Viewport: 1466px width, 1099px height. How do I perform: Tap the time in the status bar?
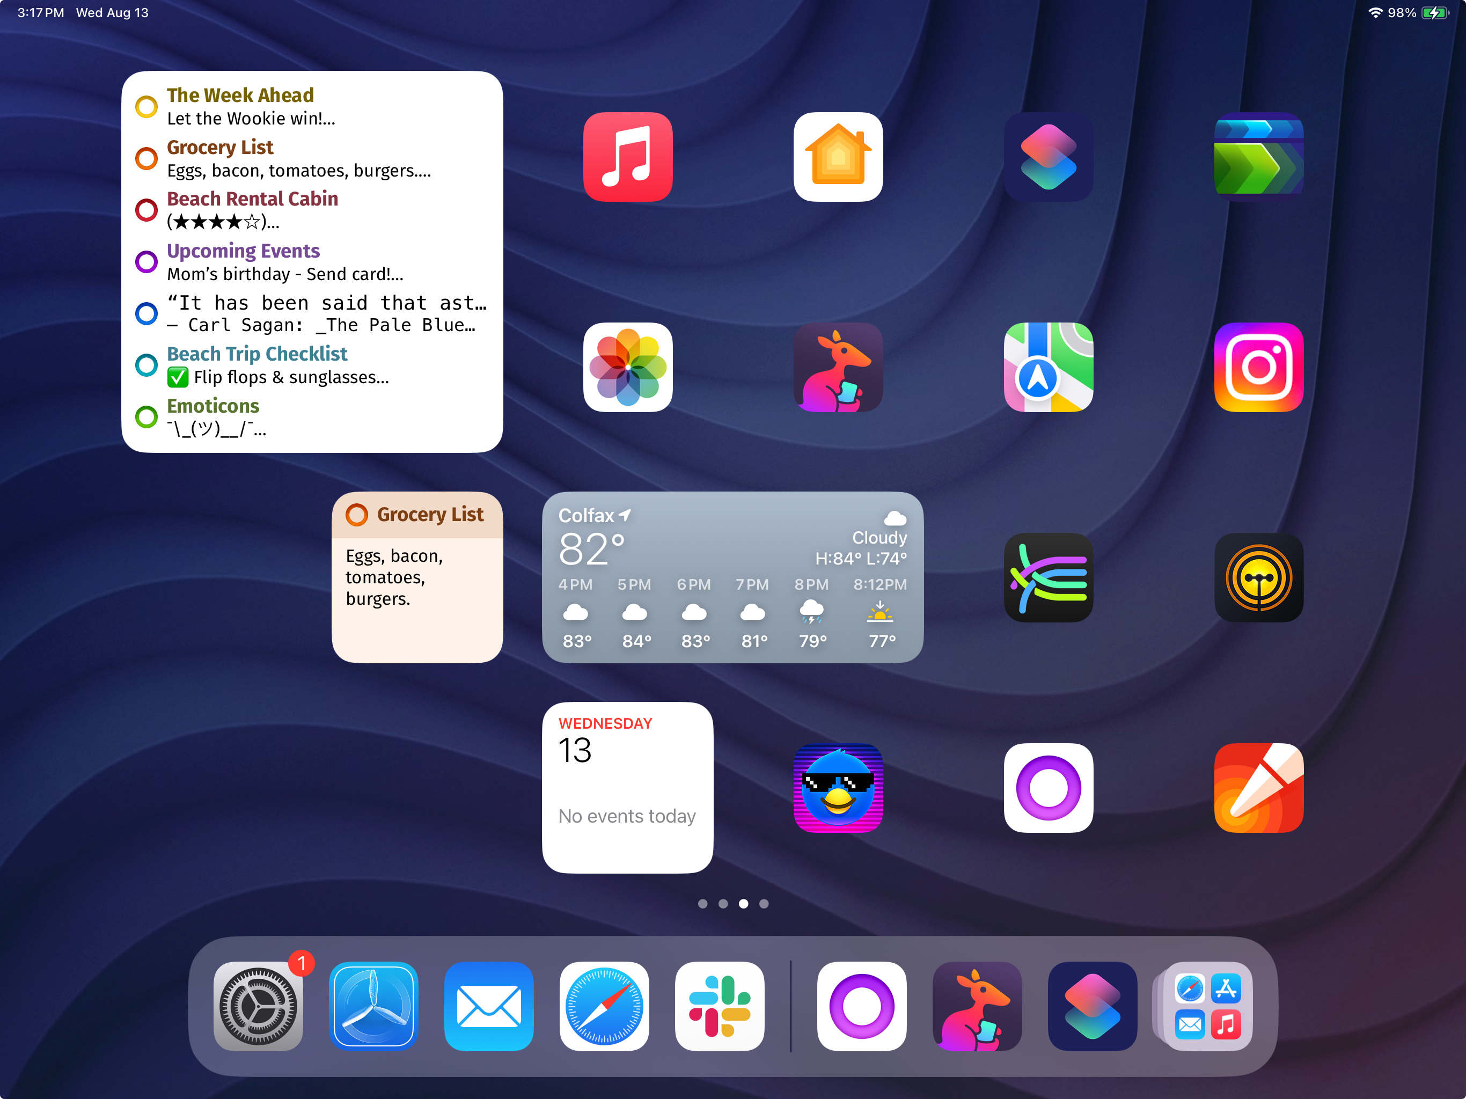tap(40, 12)
